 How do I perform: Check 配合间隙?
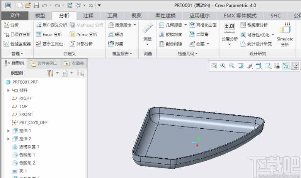170,44
